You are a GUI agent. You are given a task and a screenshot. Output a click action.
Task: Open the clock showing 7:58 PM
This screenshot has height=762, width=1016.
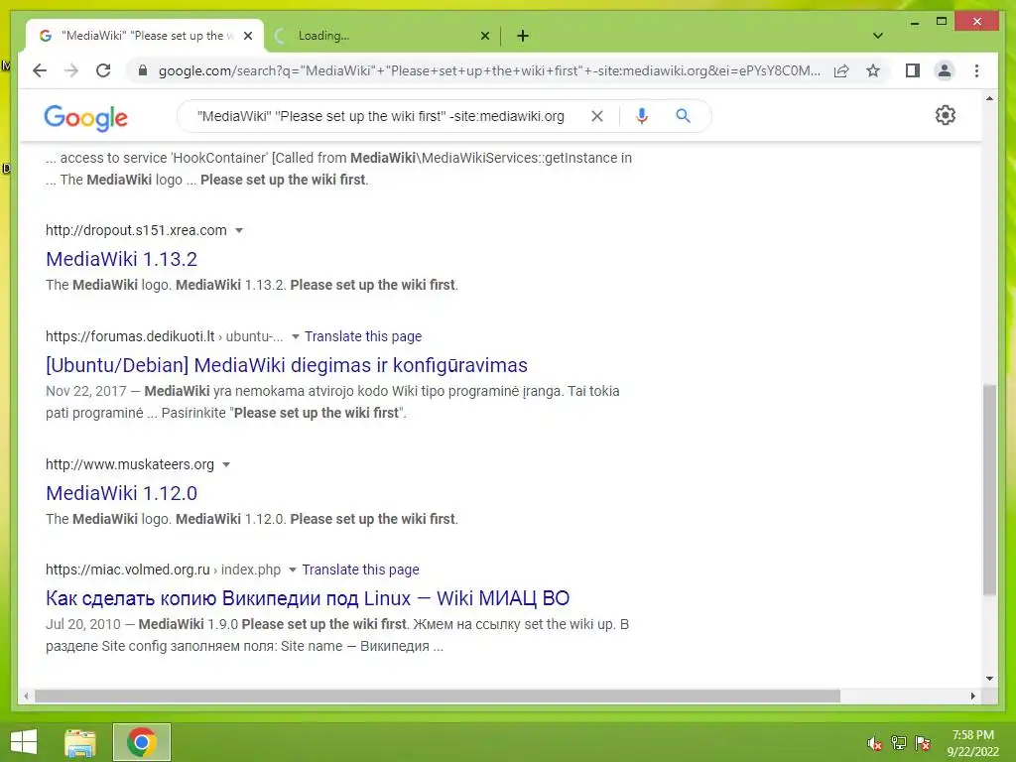coord(972,743)
